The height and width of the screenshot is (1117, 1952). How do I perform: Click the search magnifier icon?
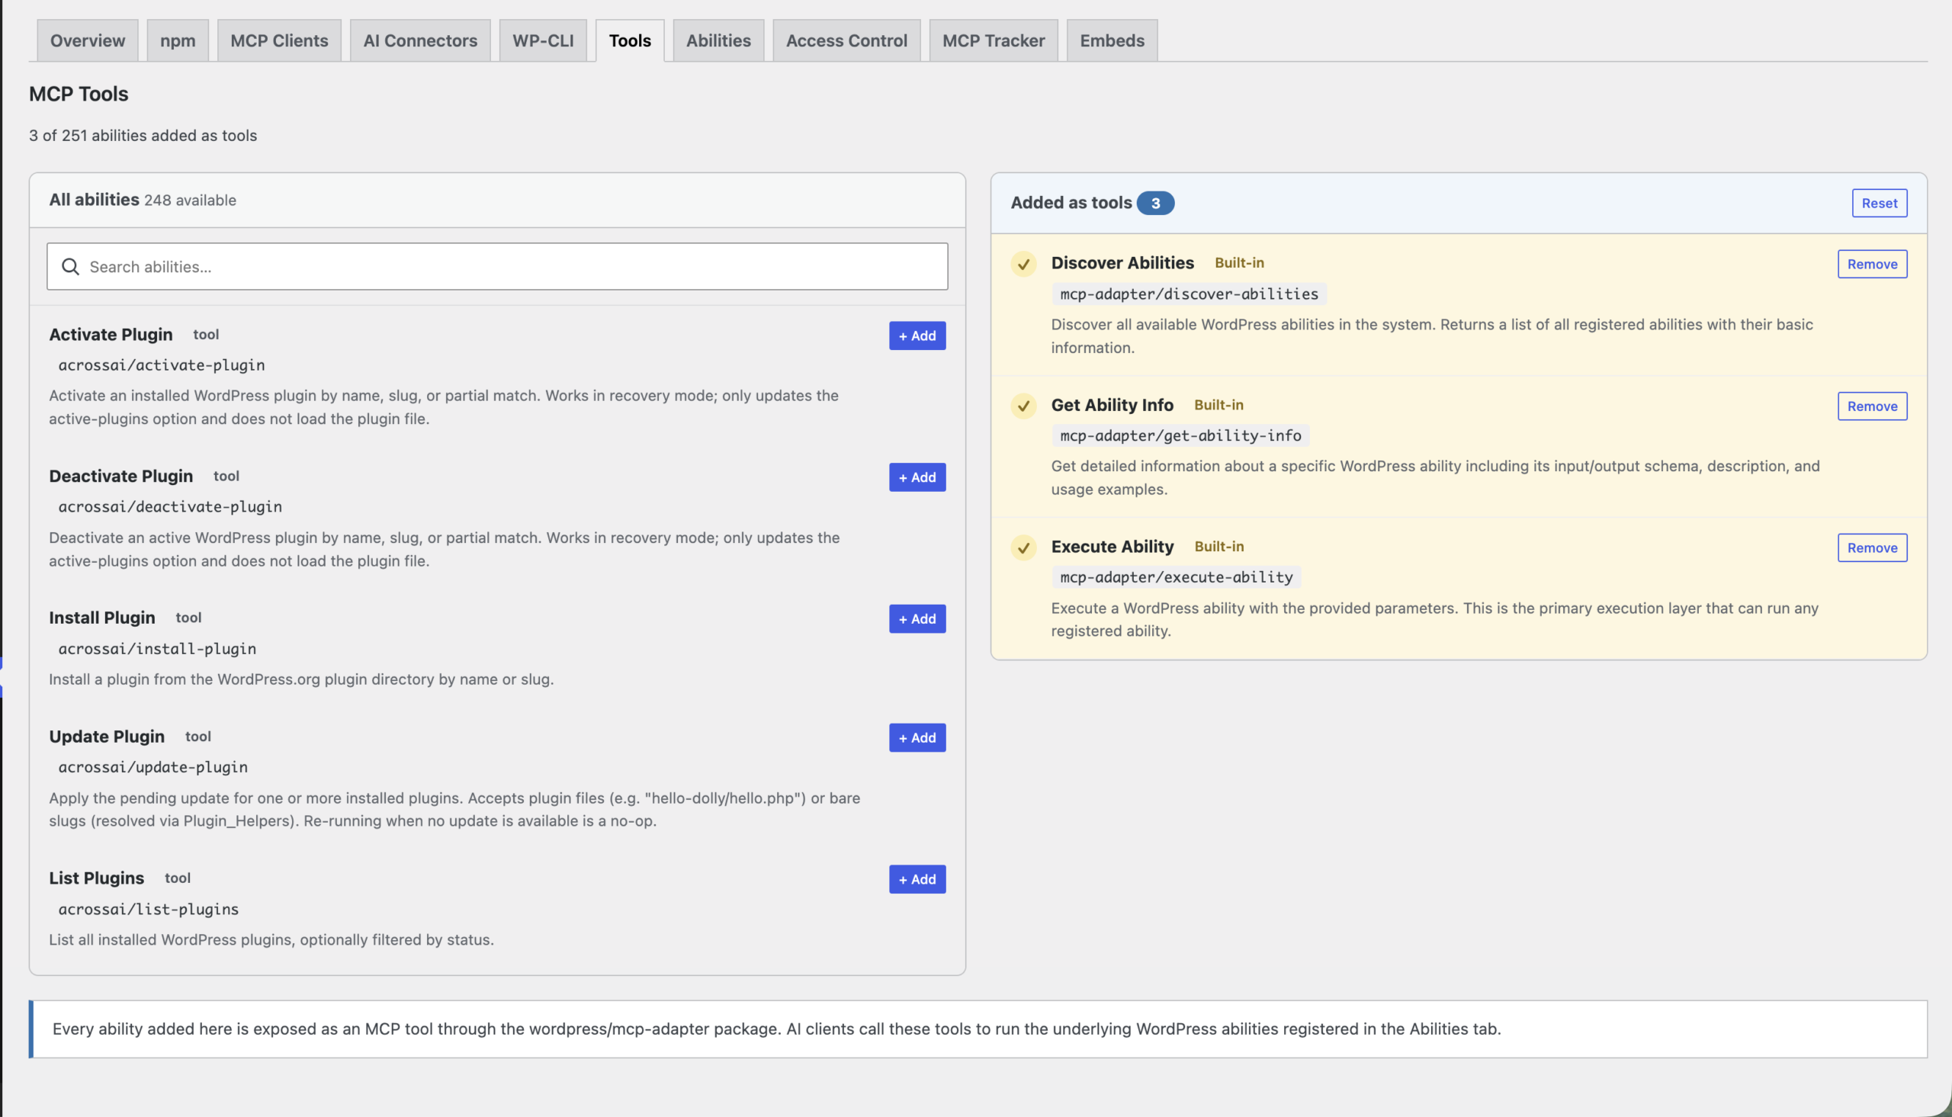71,266
